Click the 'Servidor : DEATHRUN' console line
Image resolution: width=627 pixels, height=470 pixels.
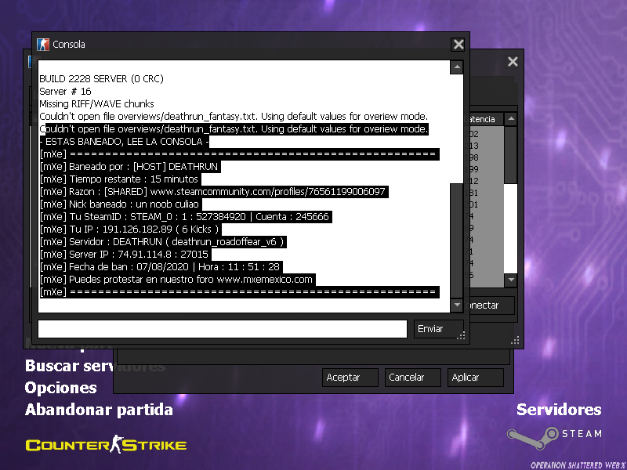click(161, 242)
